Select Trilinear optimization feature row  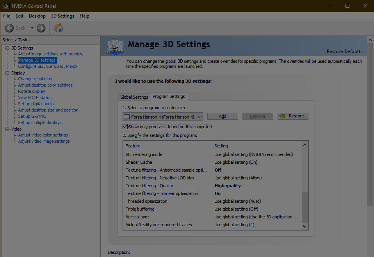212,193
